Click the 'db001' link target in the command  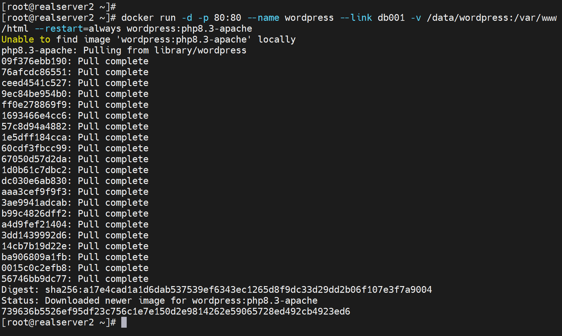tap(391, 18)
